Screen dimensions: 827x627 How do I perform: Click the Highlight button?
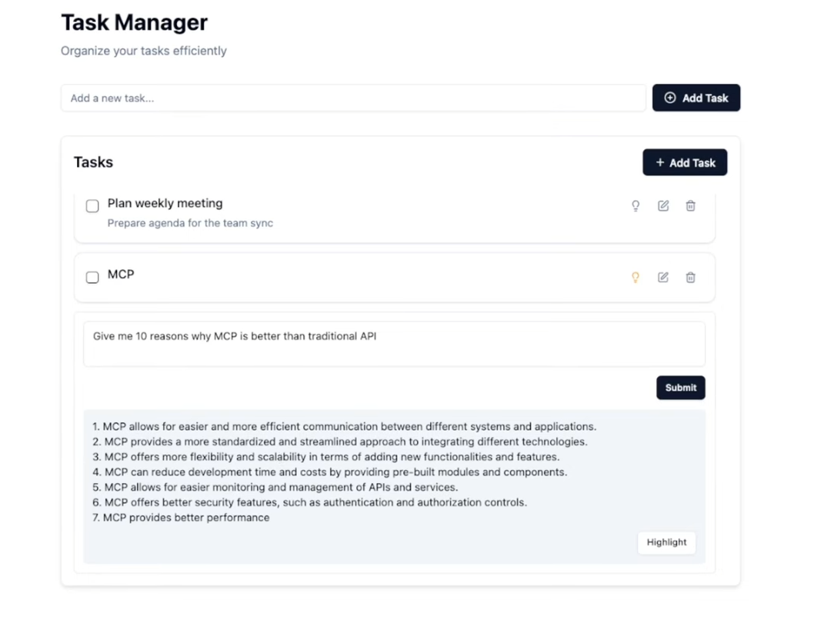pyautogui.click(x=667, y=542)
